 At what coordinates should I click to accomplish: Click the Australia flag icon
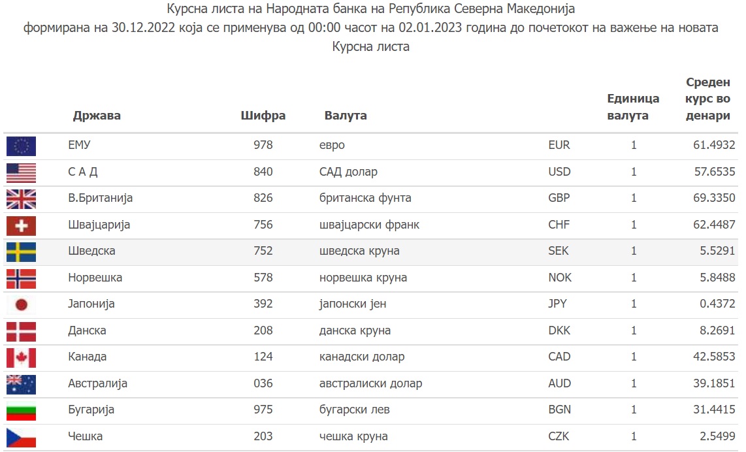[21, 385]
